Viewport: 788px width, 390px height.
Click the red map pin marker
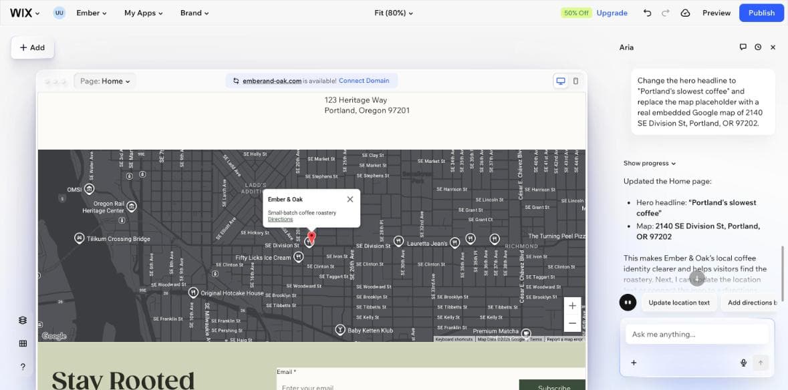pos(311,237)
